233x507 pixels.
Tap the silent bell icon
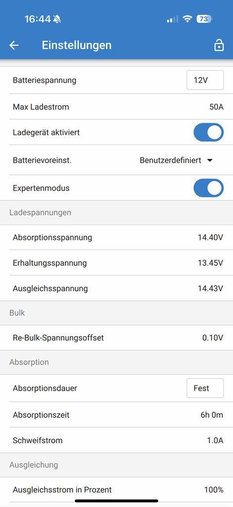click(x=57, y=19)
